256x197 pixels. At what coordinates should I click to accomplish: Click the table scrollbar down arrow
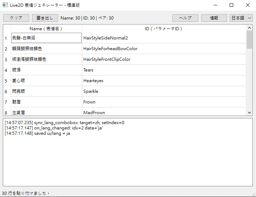[x=249, y=113]
